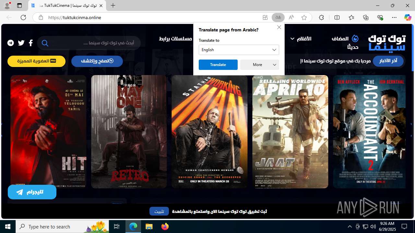The image size is (415, 233).
Task: Open المضاف حديثا menu item
Action: coord(345,42)
